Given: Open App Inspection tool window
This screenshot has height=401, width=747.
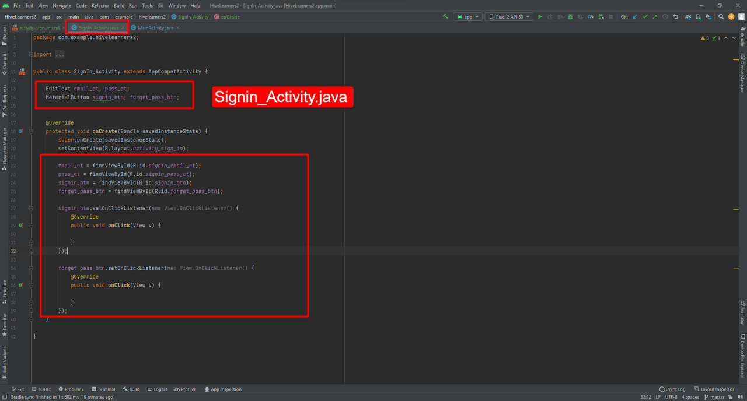Looking at the screenshot, I should coord(223,389).
